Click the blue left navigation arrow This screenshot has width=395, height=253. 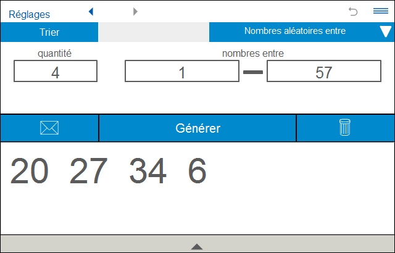[91, 11]
